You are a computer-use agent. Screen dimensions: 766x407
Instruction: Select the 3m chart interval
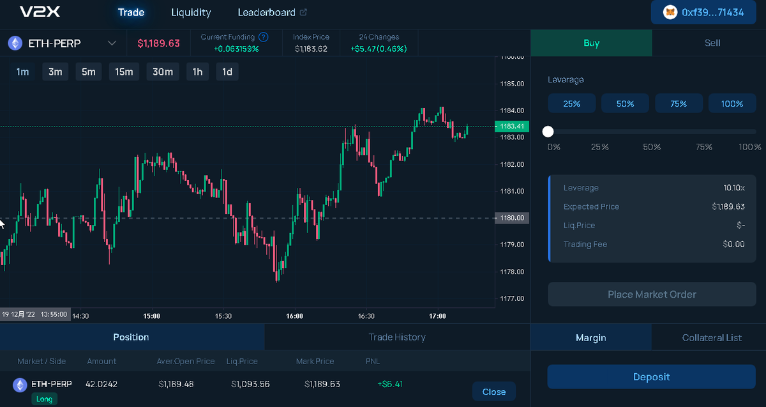(56, 72)
